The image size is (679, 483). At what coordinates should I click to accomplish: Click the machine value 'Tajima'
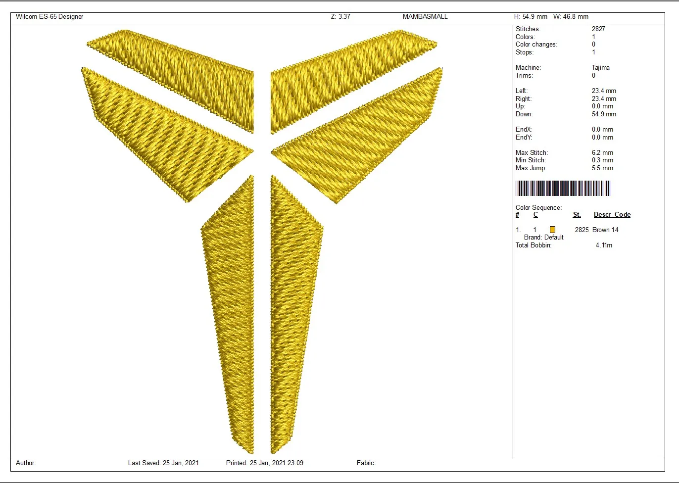pos(600,67)
